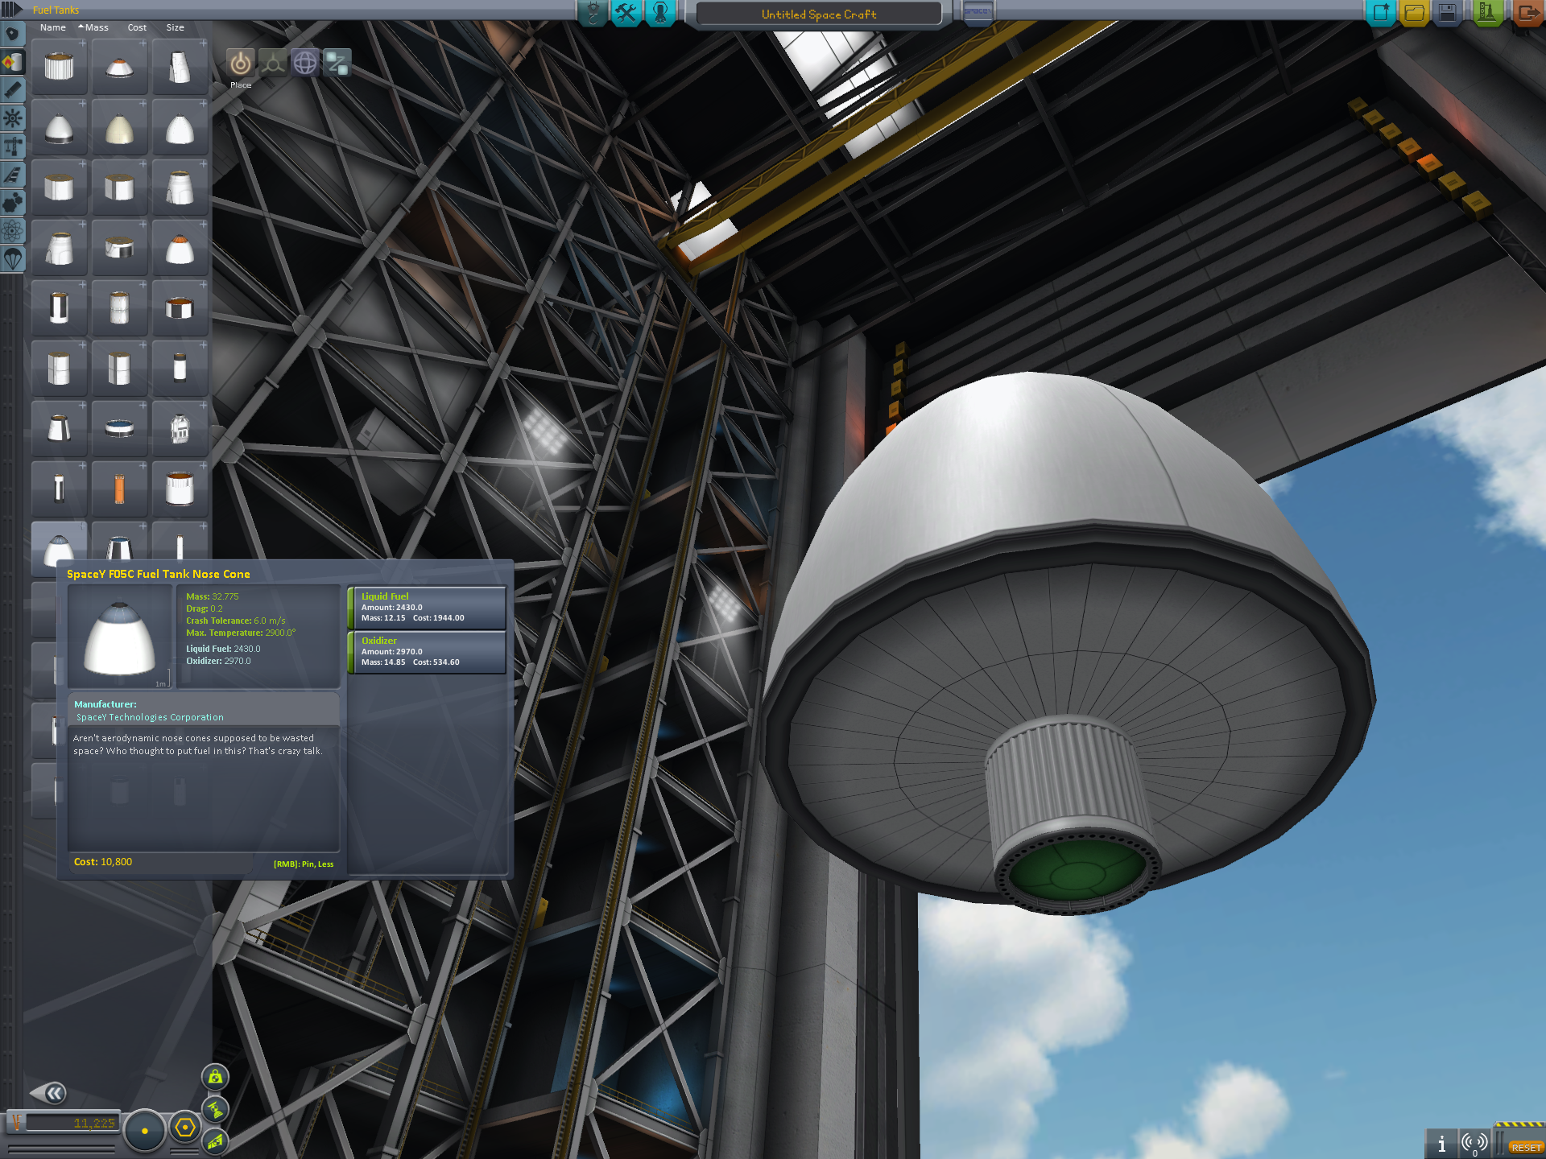Open the Engines parts category
1546x1159 pixels.
click(12, 90)
